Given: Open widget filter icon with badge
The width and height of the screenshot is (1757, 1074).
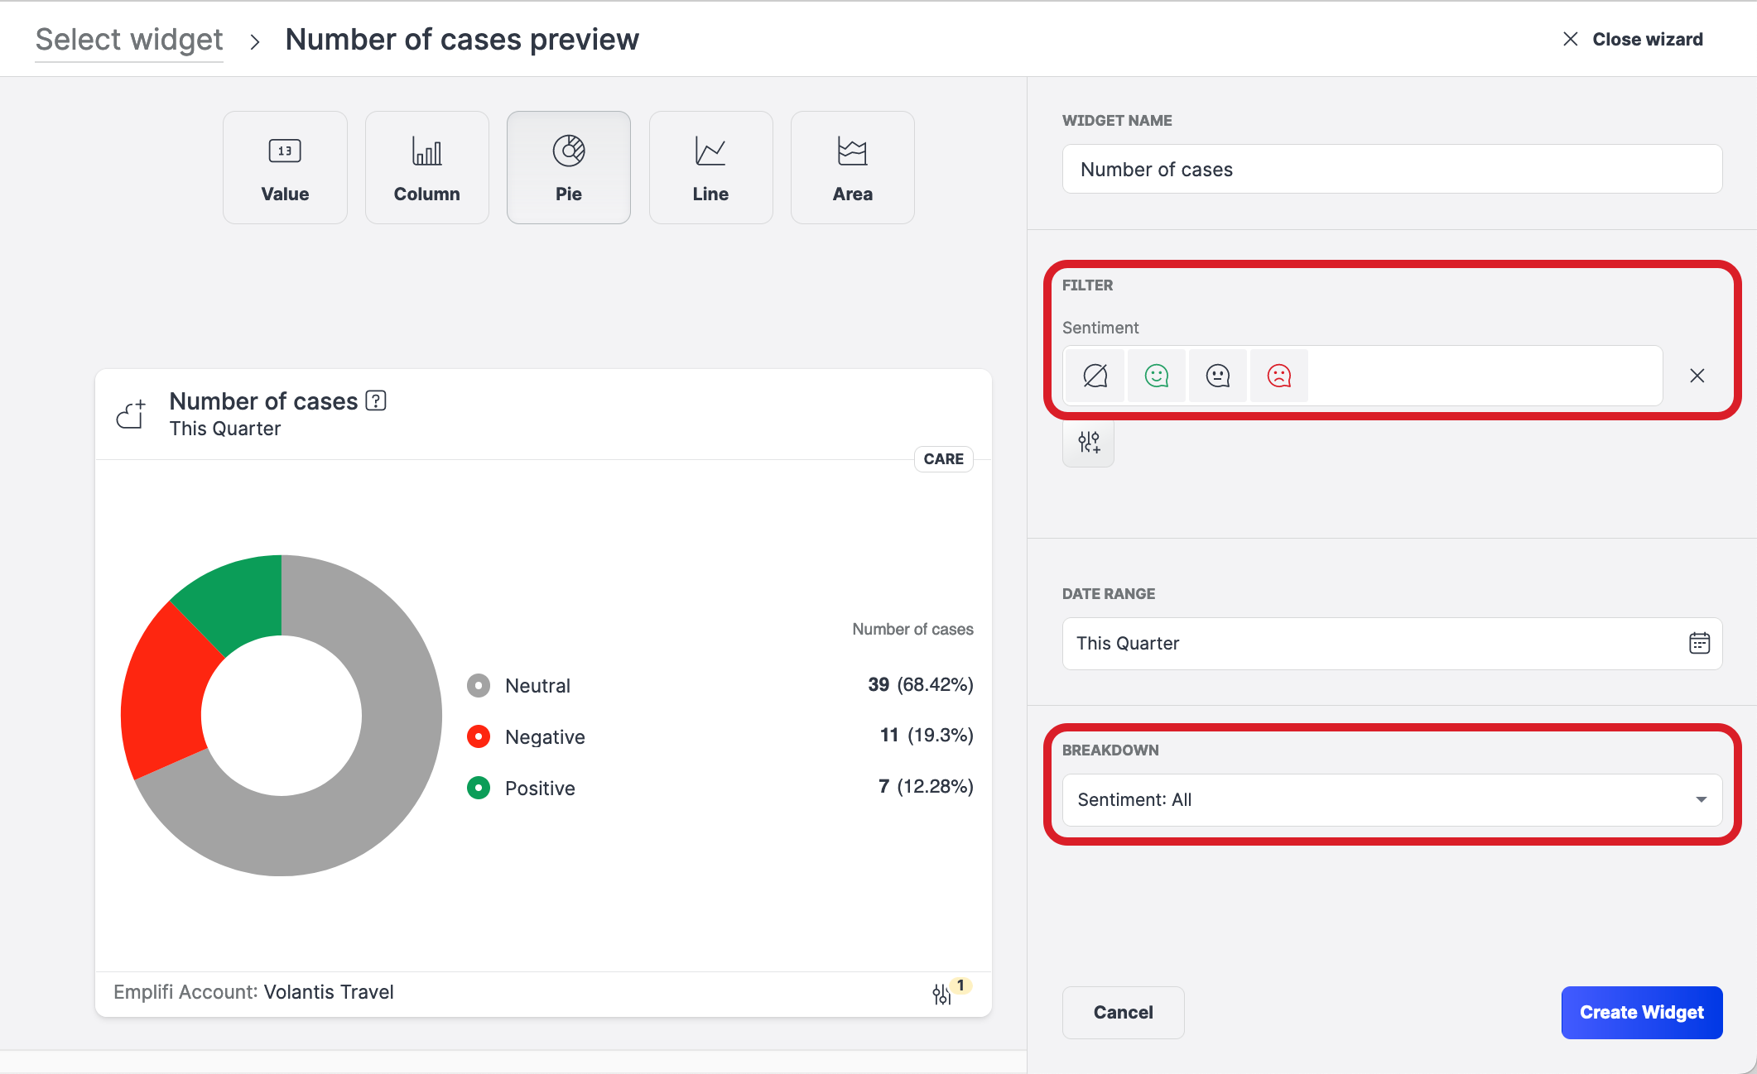Looking at the screenshot, I should [x=942, y=994].
